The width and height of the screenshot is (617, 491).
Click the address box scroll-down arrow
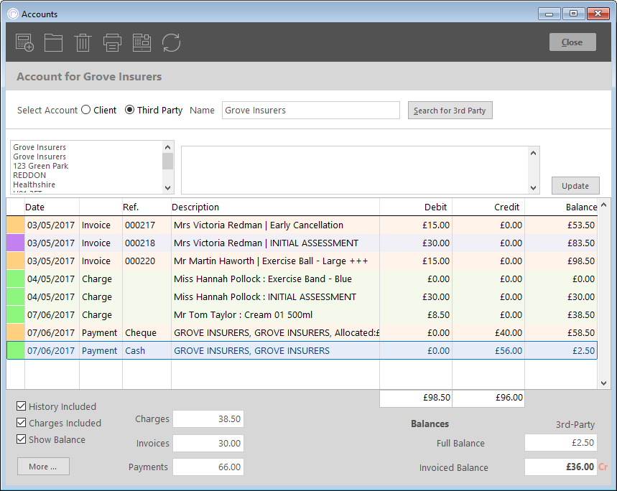167,188
